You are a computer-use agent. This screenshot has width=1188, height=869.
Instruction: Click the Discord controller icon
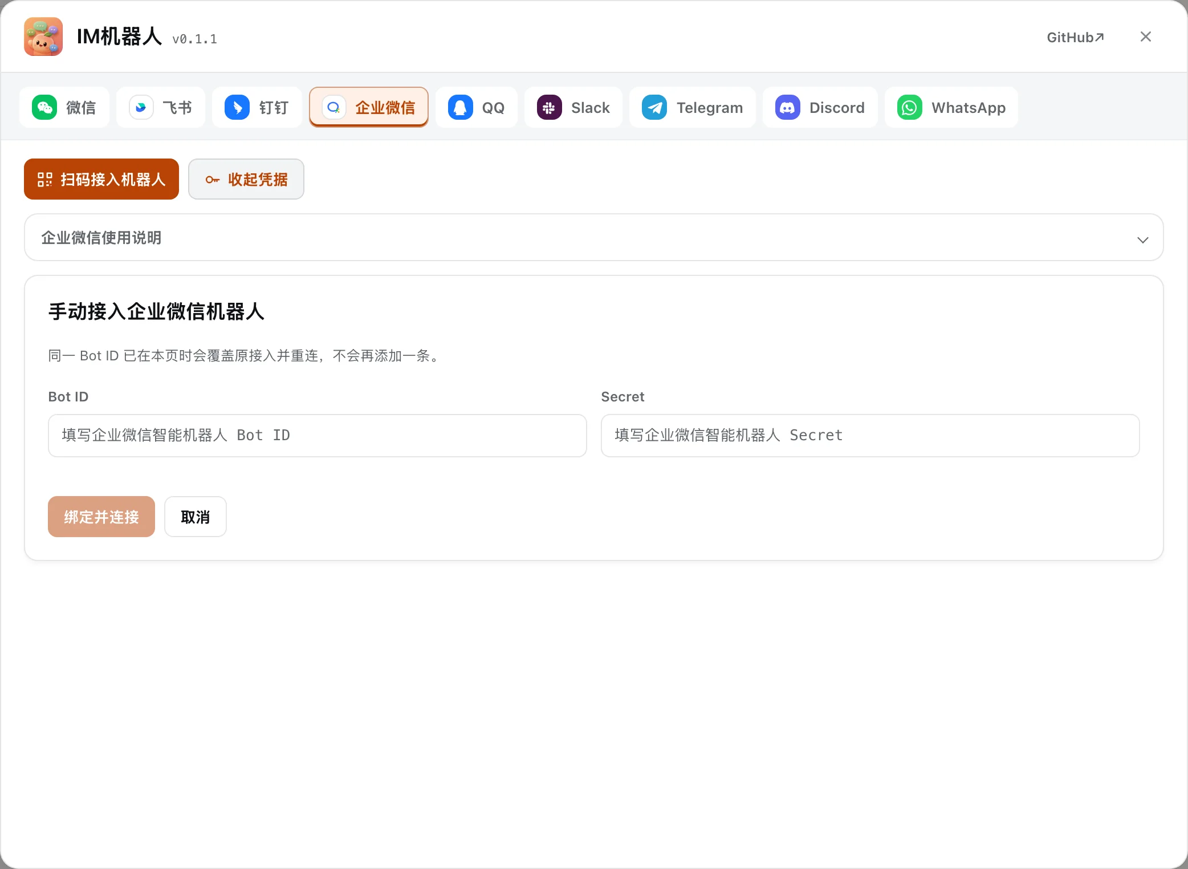[x=788, y=107]
